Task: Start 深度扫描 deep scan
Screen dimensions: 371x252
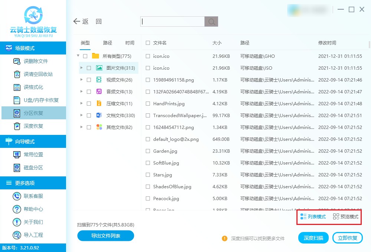Action: point(313,238)
